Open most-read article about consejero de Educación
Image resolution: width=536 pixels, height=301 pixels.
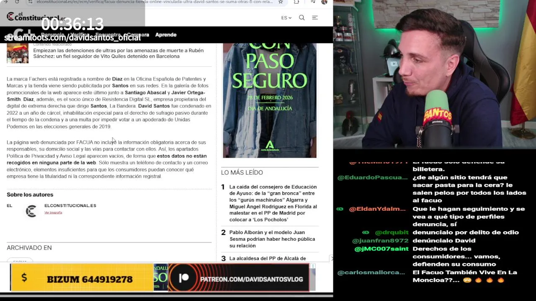click(x=273, y=203)
